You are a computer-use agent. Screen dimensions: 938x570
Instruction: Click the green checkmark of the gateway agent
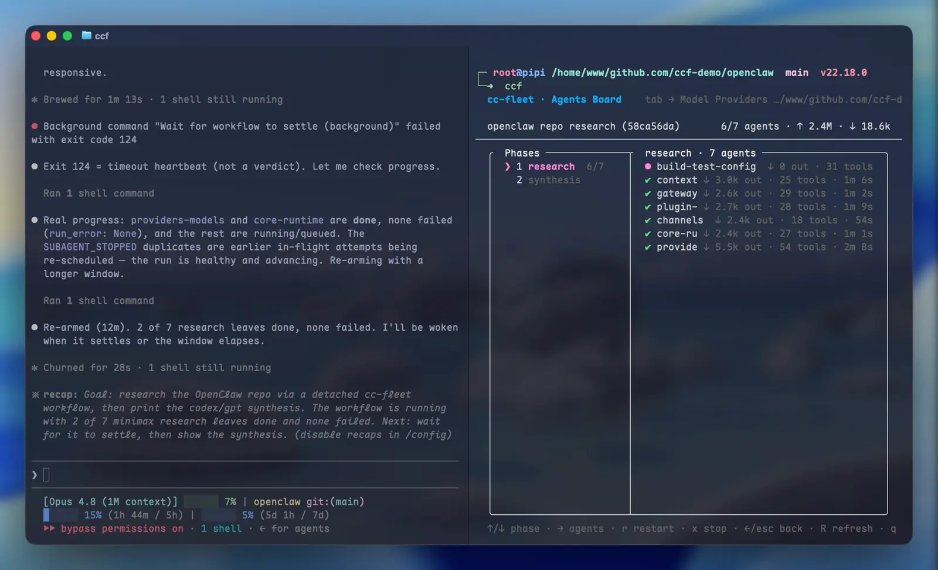(x=648, y=194)
